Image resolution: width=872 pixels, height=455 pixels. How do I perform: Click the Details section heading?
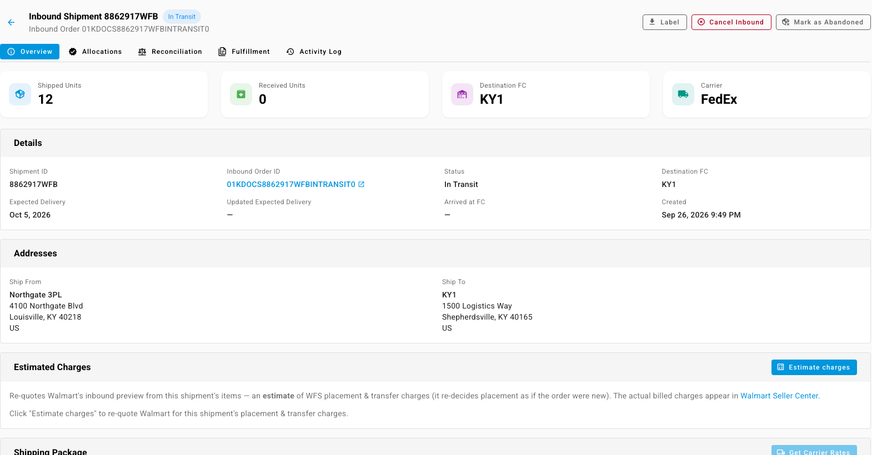pos(28,143)
